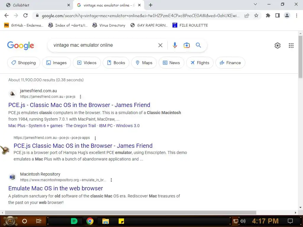Click the browser forward arrow

tap(16, 15)
